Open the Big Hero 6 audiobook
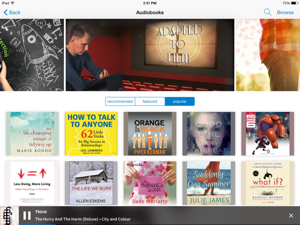Screen dimensions: 300x225 click(x=268, y=134)
